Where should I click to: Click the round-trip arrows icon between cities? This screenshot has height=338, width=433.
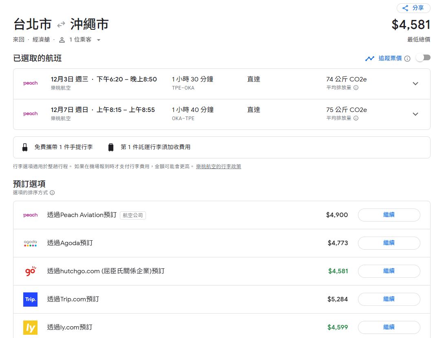pyautogui.click(x=61, y=24)
